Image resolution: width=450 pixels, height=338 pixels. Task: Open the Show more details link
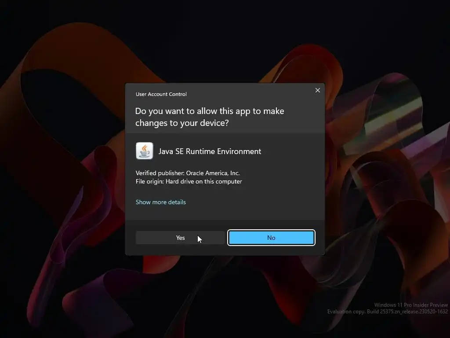tap(161, 202)
